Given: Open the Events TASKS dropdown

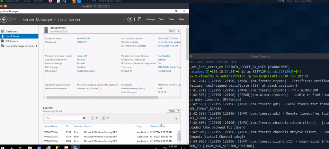Looking at the screenshot, I should click(174, 111).
